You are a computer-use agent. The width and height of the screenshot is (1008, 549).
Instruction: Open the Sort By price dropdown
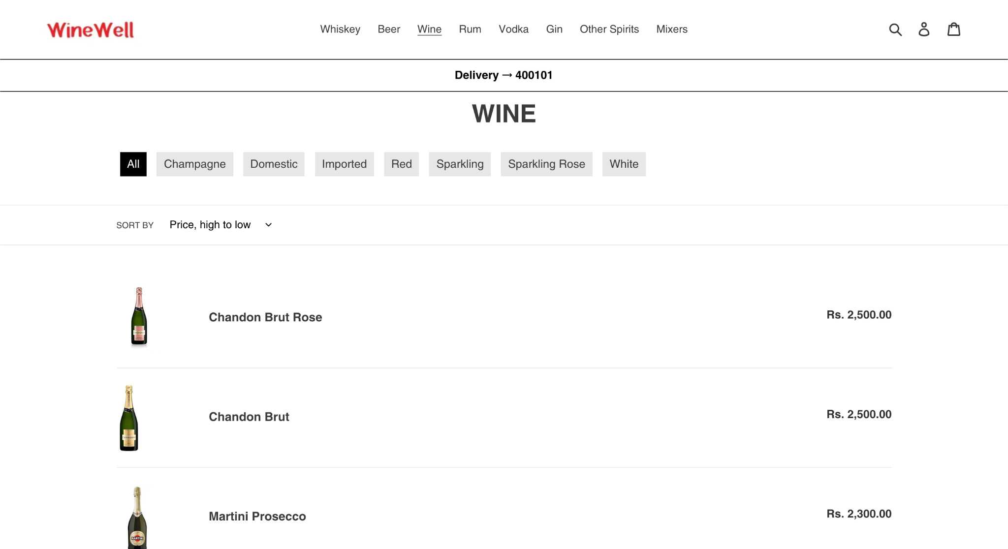pyautogui.click(x=220, y=225)
